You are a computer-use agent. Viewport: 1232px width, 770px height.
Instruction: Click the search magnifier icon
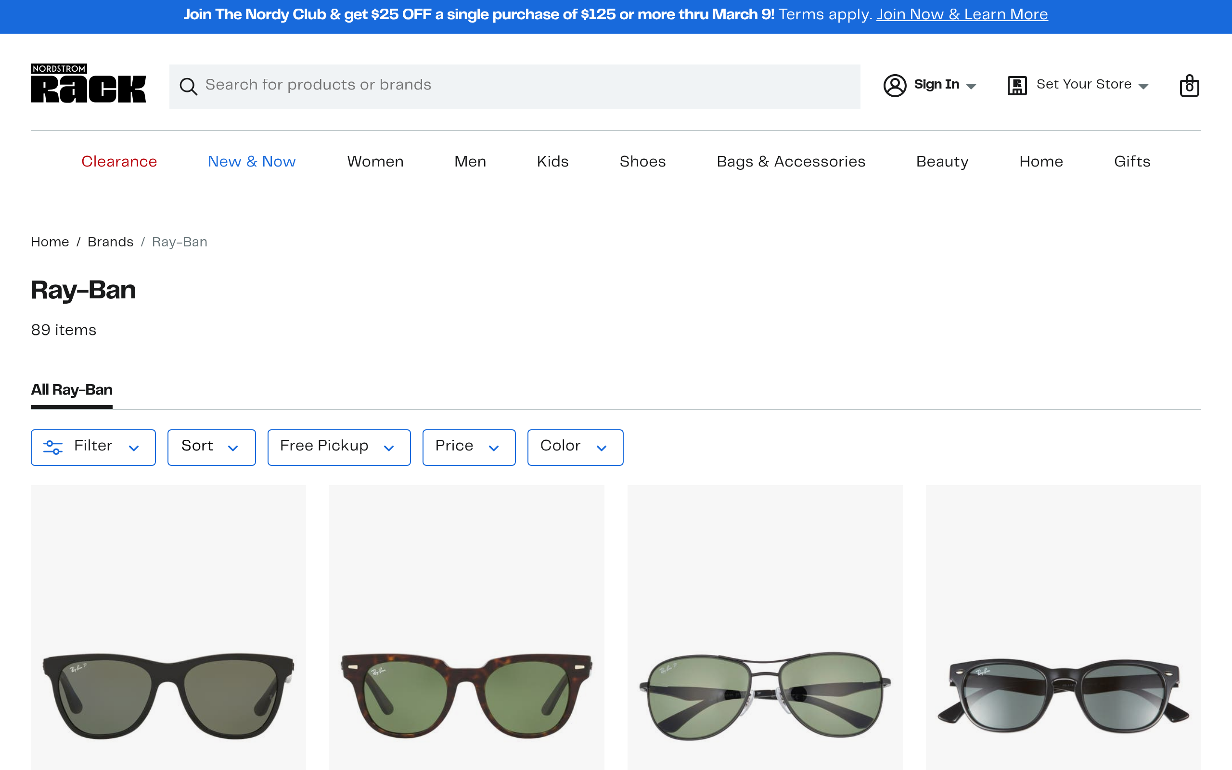click(x=188, y=87)
